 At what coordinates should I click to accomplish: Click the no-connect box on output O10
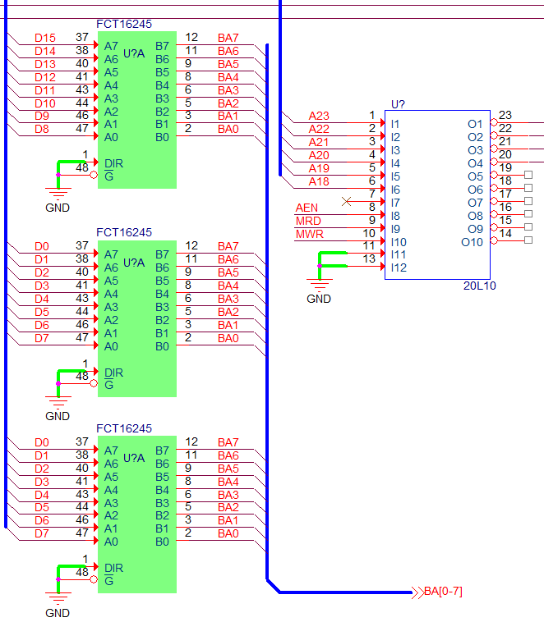click(x=528, y=240)
